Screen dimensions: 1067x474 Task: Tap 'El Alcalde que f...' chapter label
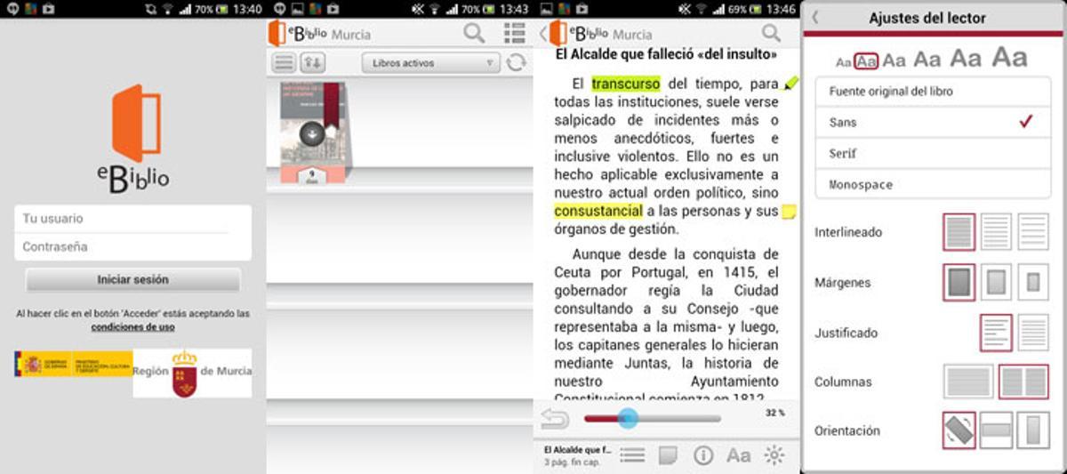click(x=577, y=450)
